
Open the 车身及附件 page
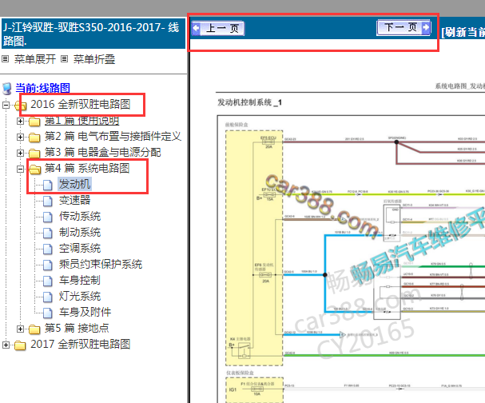[85, 312]
